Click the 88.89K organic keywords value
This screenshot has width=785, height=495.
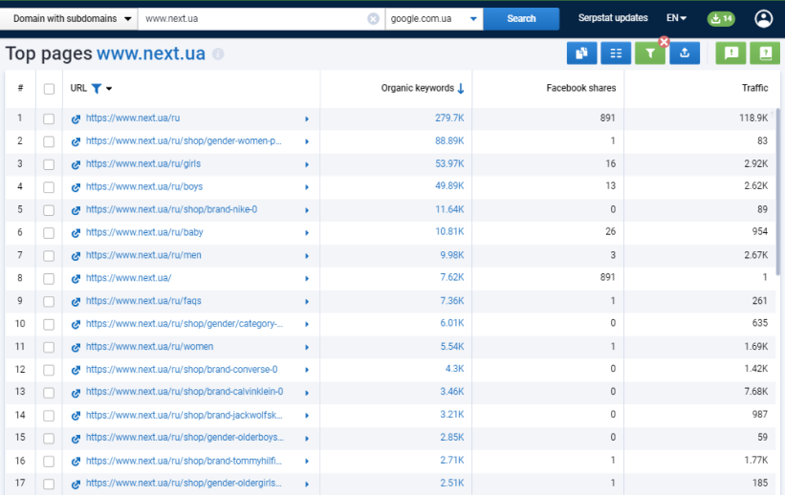click(449, 141)
